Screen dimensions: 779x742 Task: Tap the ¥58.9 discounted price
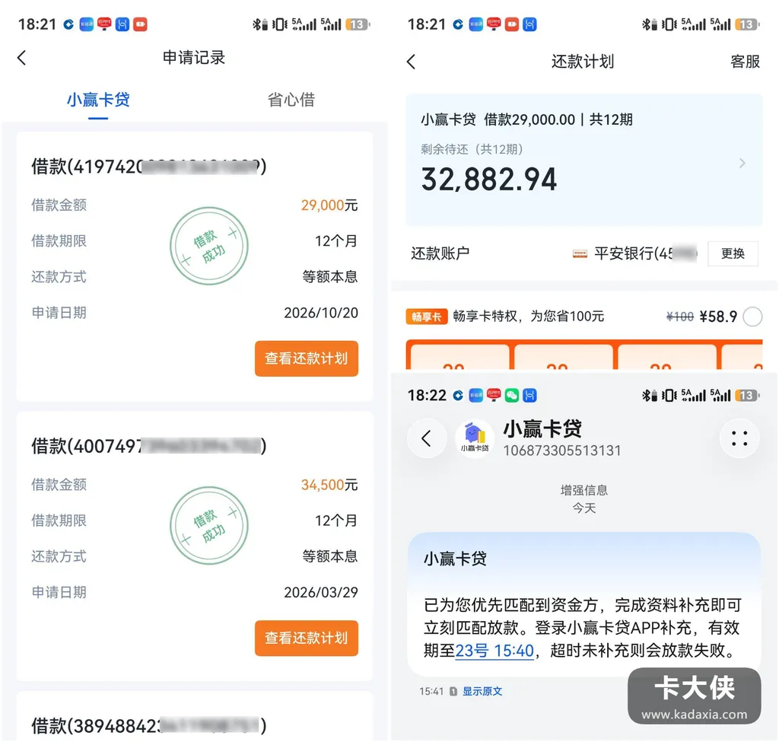coord(718,317)
